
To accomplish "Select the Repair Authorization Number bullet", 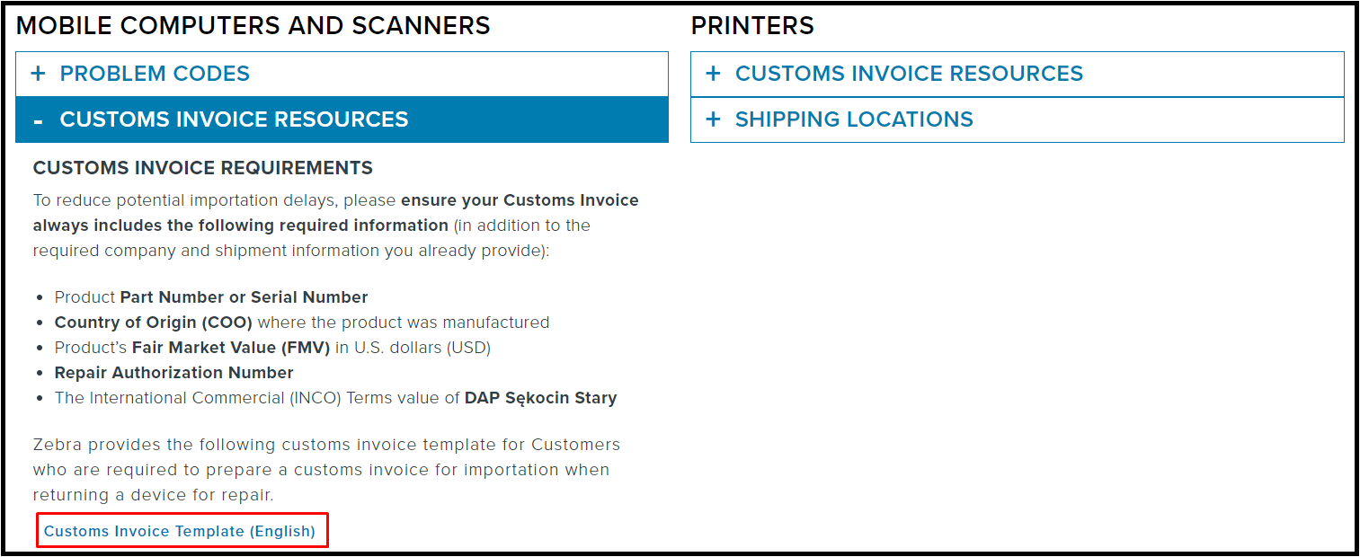I will click(x=174, y=372).
